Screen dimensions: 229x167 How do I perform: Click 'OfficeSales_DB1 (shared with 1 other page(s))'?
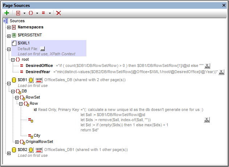point(86,150)
